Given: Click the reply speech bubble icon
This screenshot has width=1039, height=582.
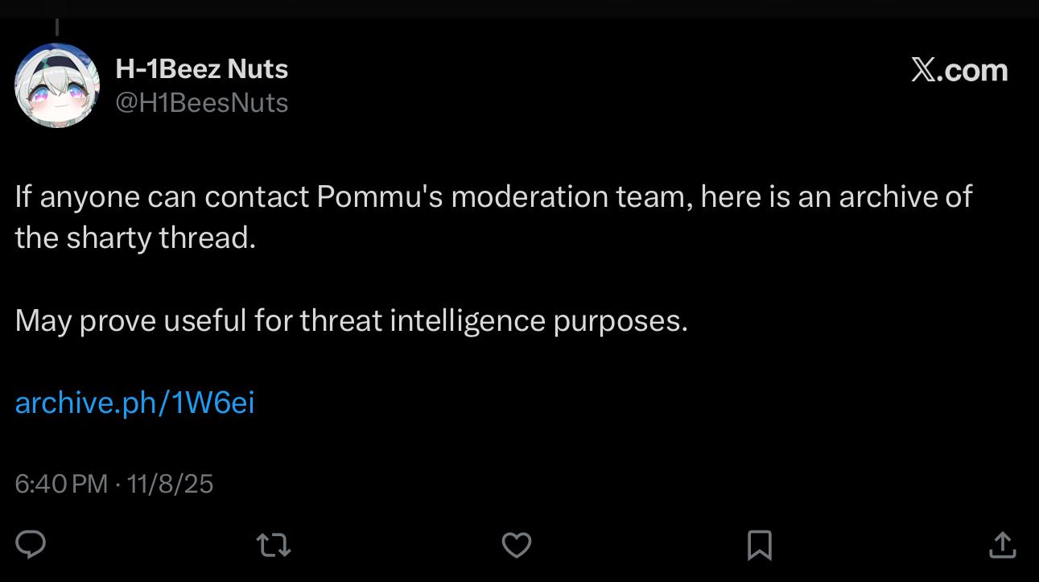Looking at the screenshot, I should (31, 545).
